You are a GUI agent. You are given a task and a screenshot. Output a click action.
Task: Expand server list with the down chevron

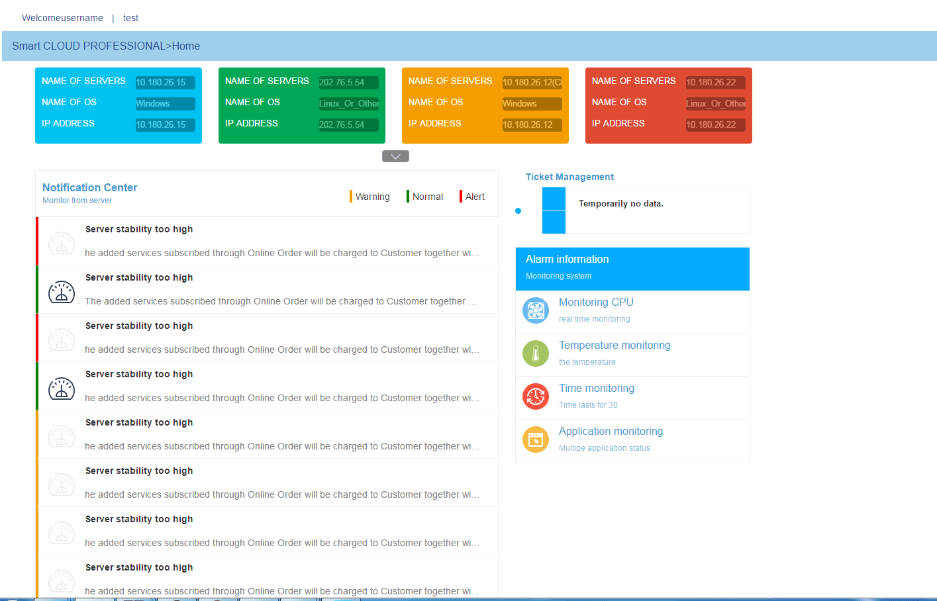[x=395, y=156]
